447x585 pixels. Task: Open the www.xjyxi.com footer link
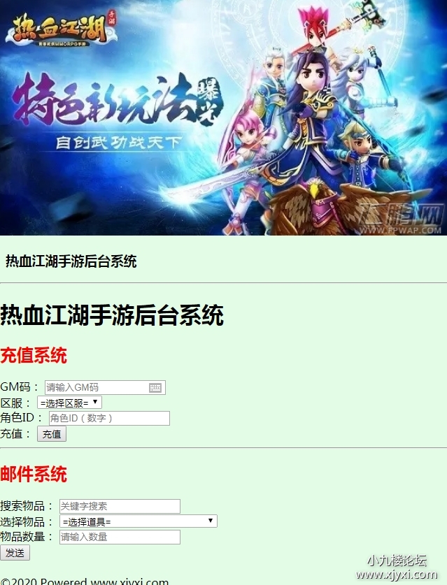[x=129, y=582]
